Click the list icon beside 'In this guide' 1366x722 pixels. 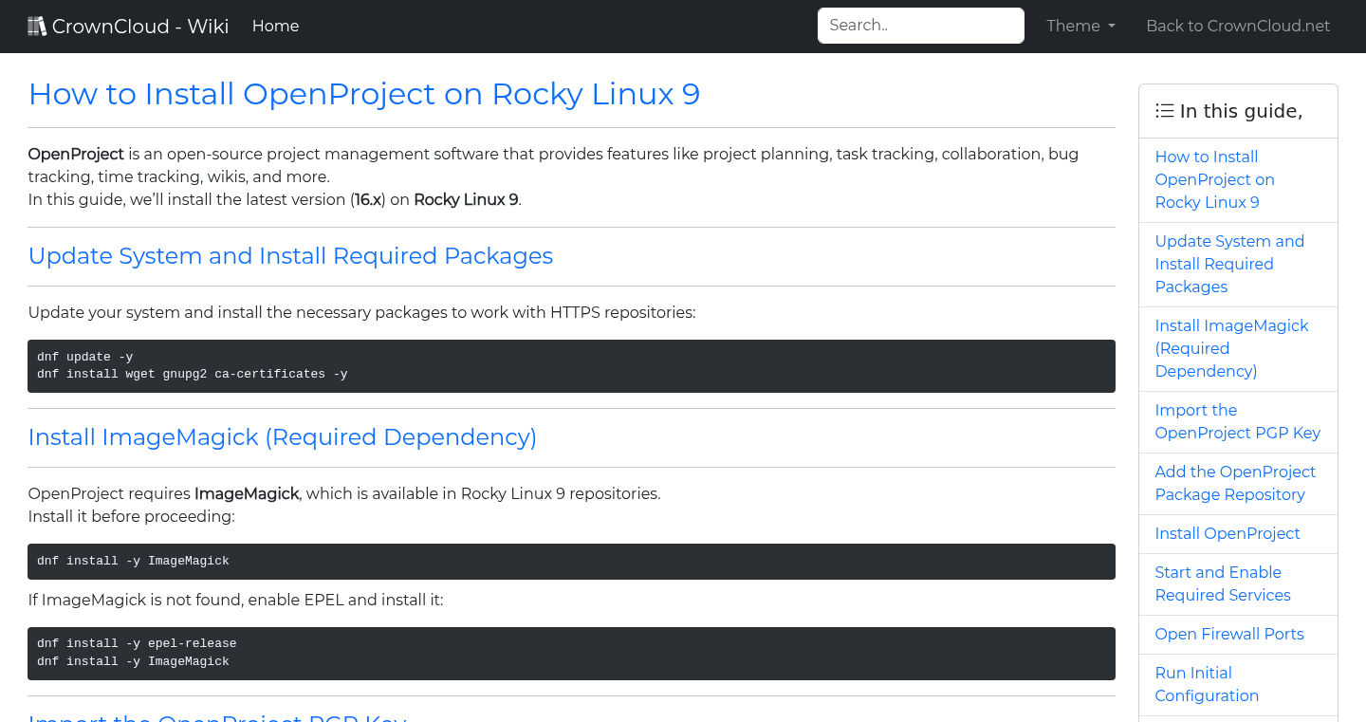1164,110
